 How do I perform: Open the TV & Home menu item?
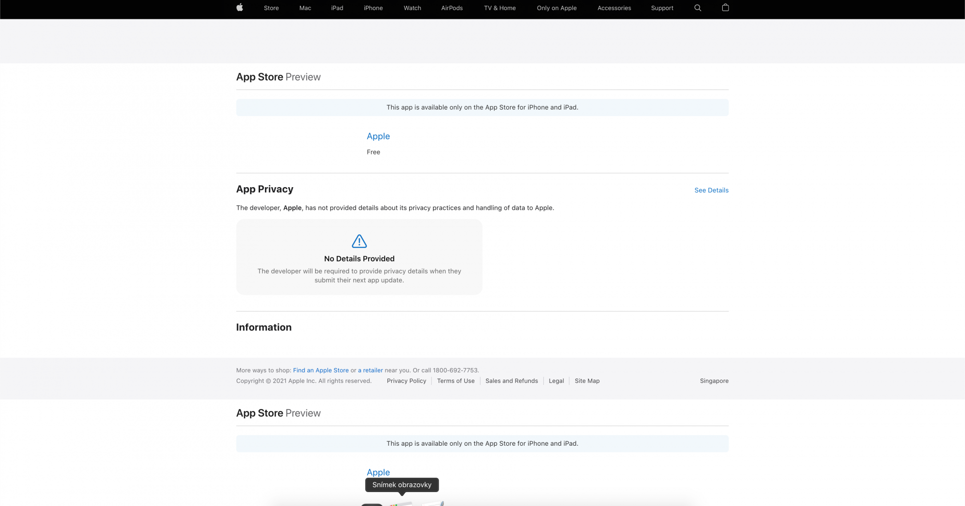[500, 8]
